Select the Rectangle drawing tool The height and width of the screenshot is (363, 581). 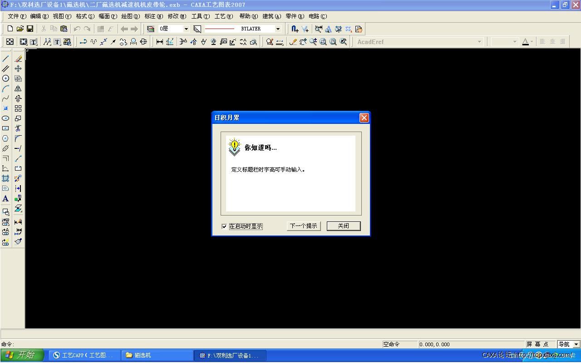click(x=5, y=128)
